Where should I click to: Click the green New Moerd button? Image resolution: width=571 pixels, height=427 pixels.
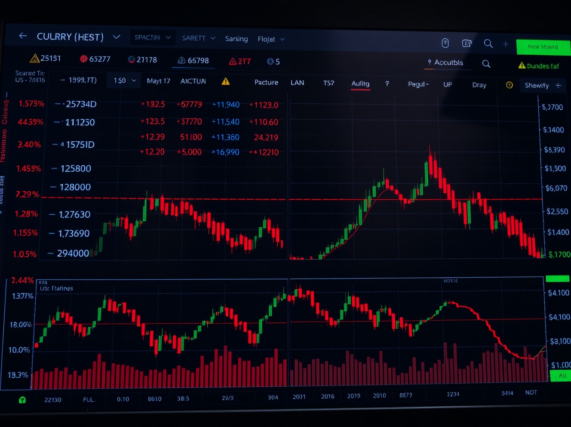tap(543, 47)
